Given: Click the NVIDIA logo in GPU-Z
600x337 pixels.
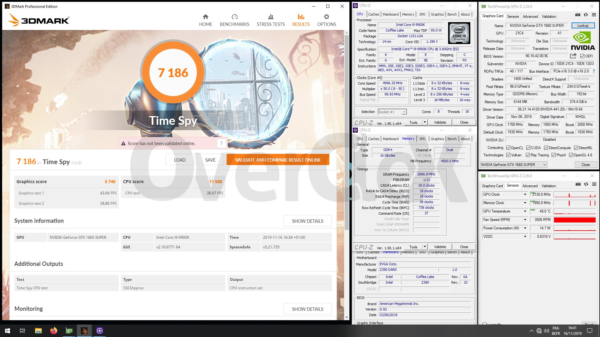Looking at the screenshot, I should (582, 41).
